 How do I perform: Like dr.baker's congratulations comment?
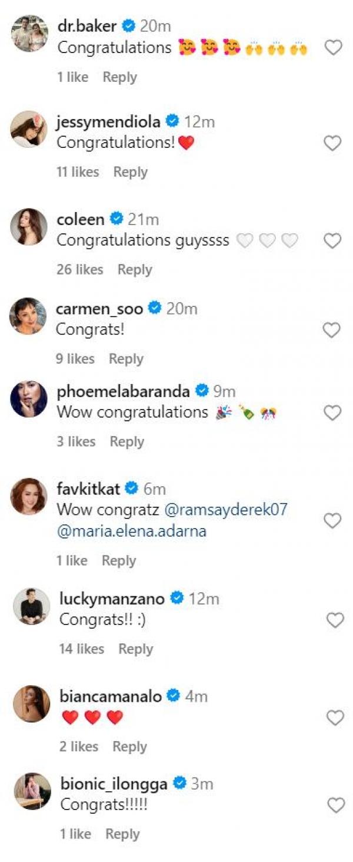point(333,48)
